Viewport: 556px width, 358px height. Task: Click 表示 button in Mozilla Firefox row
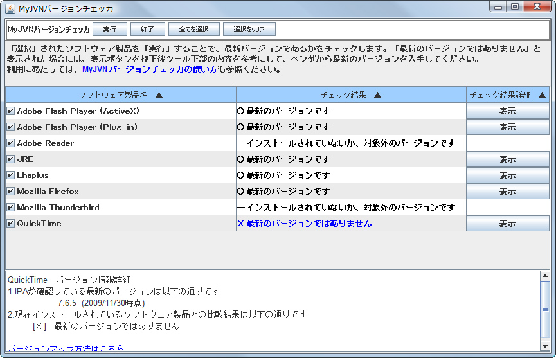[508, 192]
